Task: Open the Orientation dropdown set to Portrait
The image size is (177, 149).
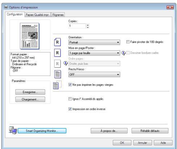Action: tap(94, 42)
